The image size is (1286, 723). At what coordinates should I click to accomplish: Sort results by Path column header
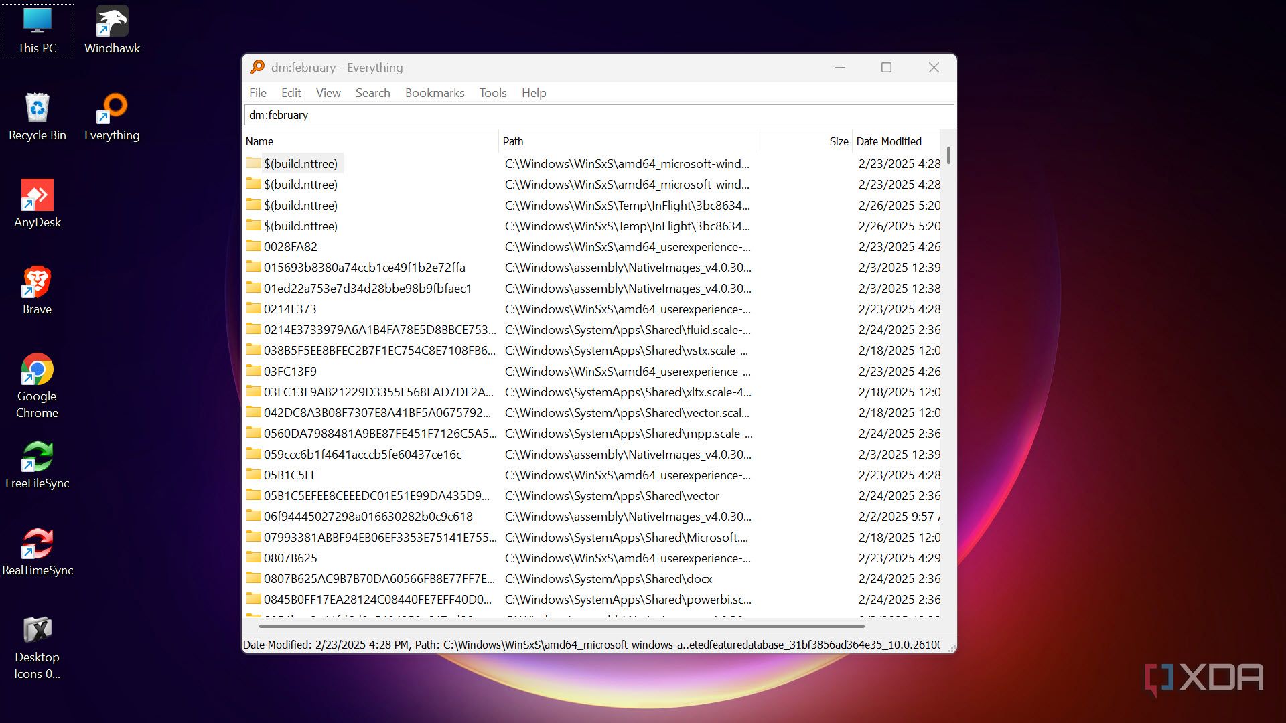coord(628,141)
